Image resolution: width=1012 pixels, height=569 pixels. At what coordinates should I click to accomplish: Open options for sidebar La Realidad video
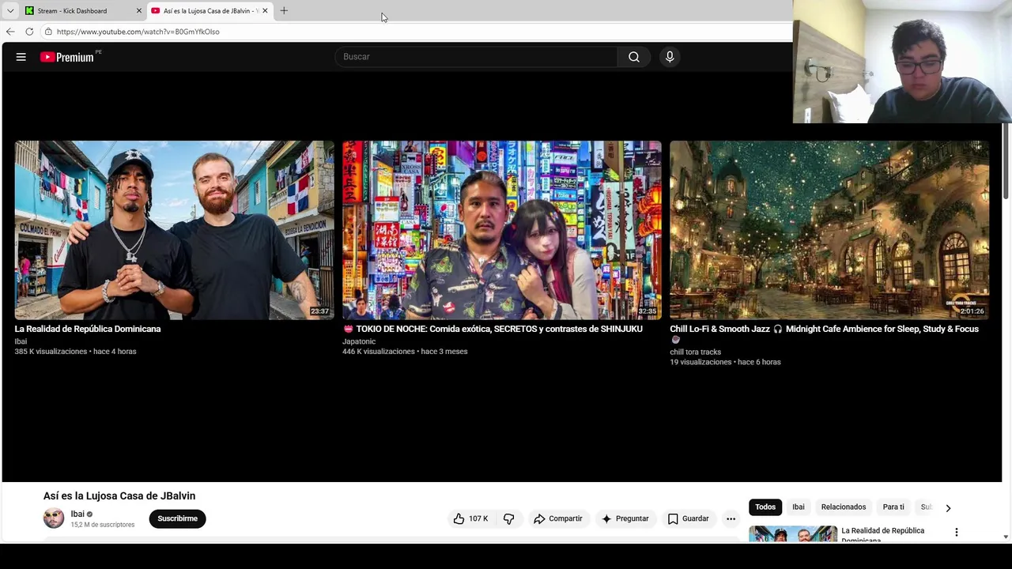[957, 533]
